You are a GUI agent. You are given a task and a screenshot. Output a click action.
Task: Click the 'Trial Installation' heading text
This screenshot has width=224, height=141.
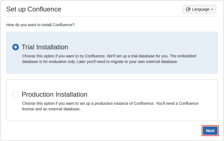[x=45, y=47]
